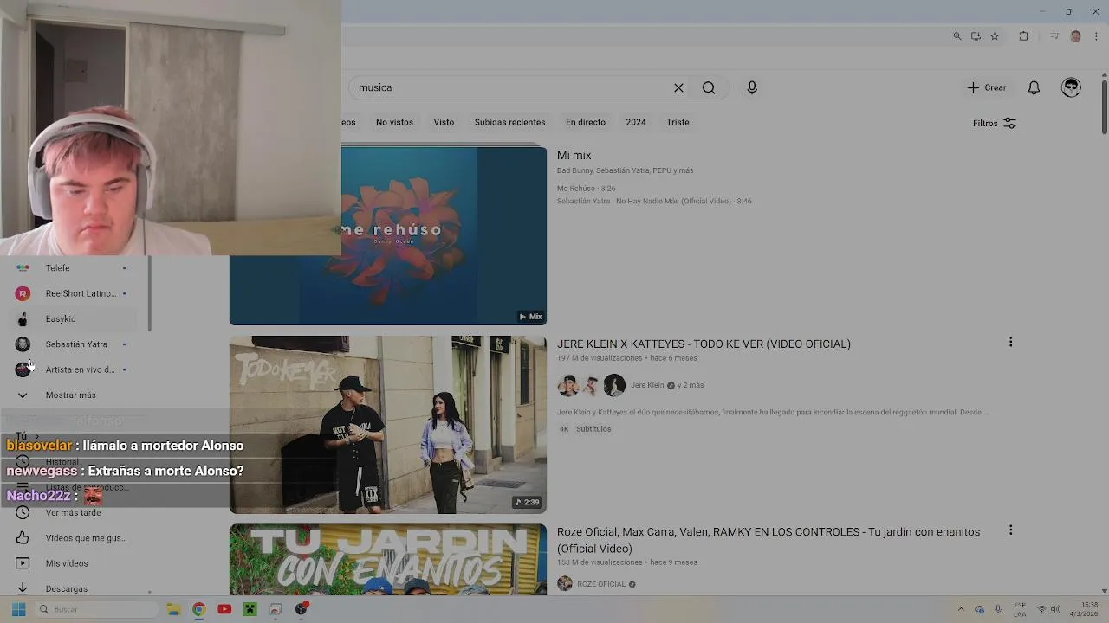This screenshot has height=623, width=1109.
Task: Open Chrome zoom magnifier icon in address bar
Action: pyautogui.click(x=957, y=36)
